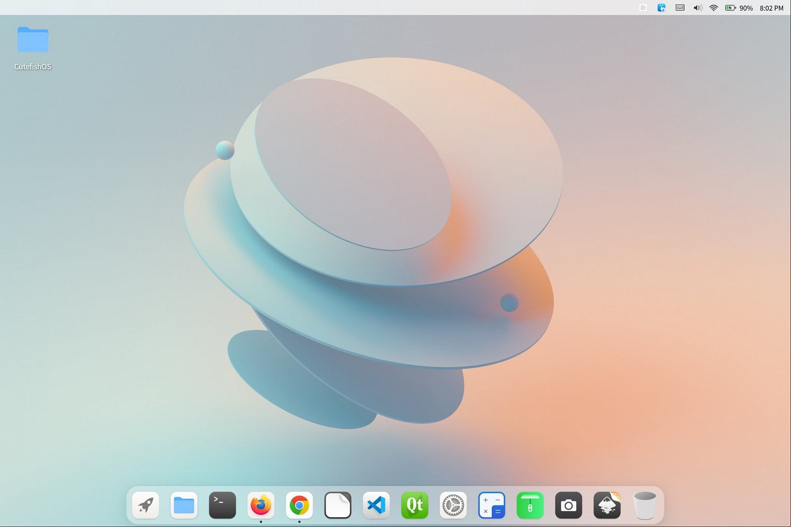Click the battery 90% indicator
The height and width of the screenshot is (527, 791).
coord(739,8)
